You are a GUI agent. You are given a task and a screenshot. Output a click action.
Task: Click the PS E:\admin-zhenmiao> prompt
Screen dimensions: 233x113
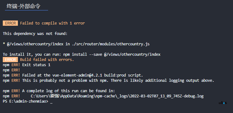tap(26, 101)
